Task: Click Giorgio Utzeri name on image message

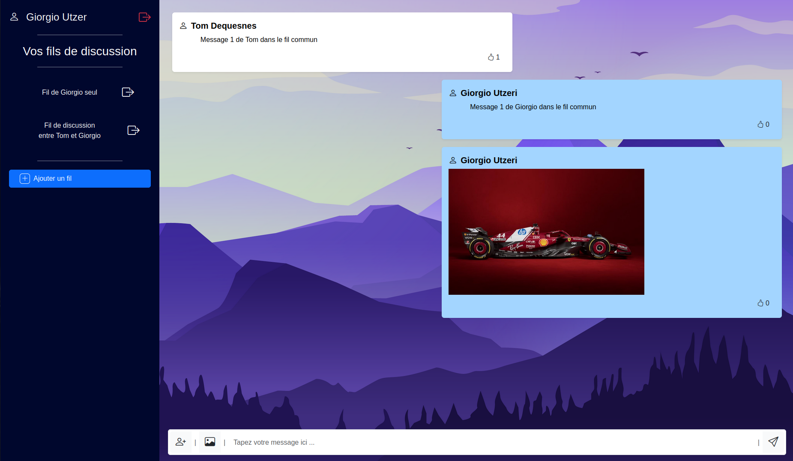Action: pos(488,160)
